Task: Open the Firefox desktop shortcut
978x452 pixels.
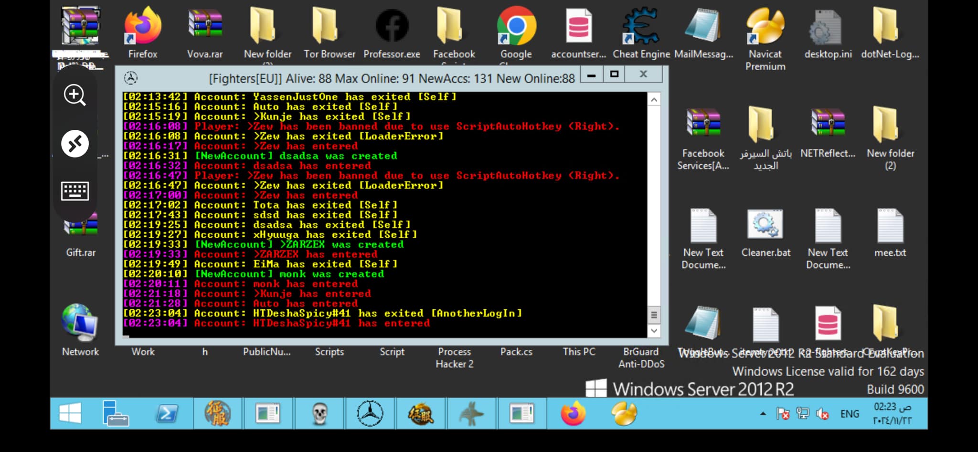Action: (x=142, y=33)
